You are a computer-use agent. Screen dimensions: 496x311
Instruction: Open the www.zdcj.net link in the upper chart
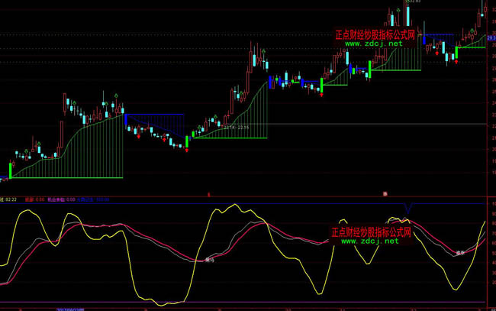pos(372,44)
